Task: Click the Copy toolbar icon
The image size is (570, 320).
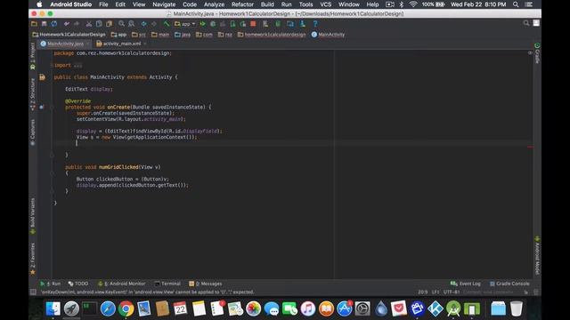Action: [x=99, y=24]
